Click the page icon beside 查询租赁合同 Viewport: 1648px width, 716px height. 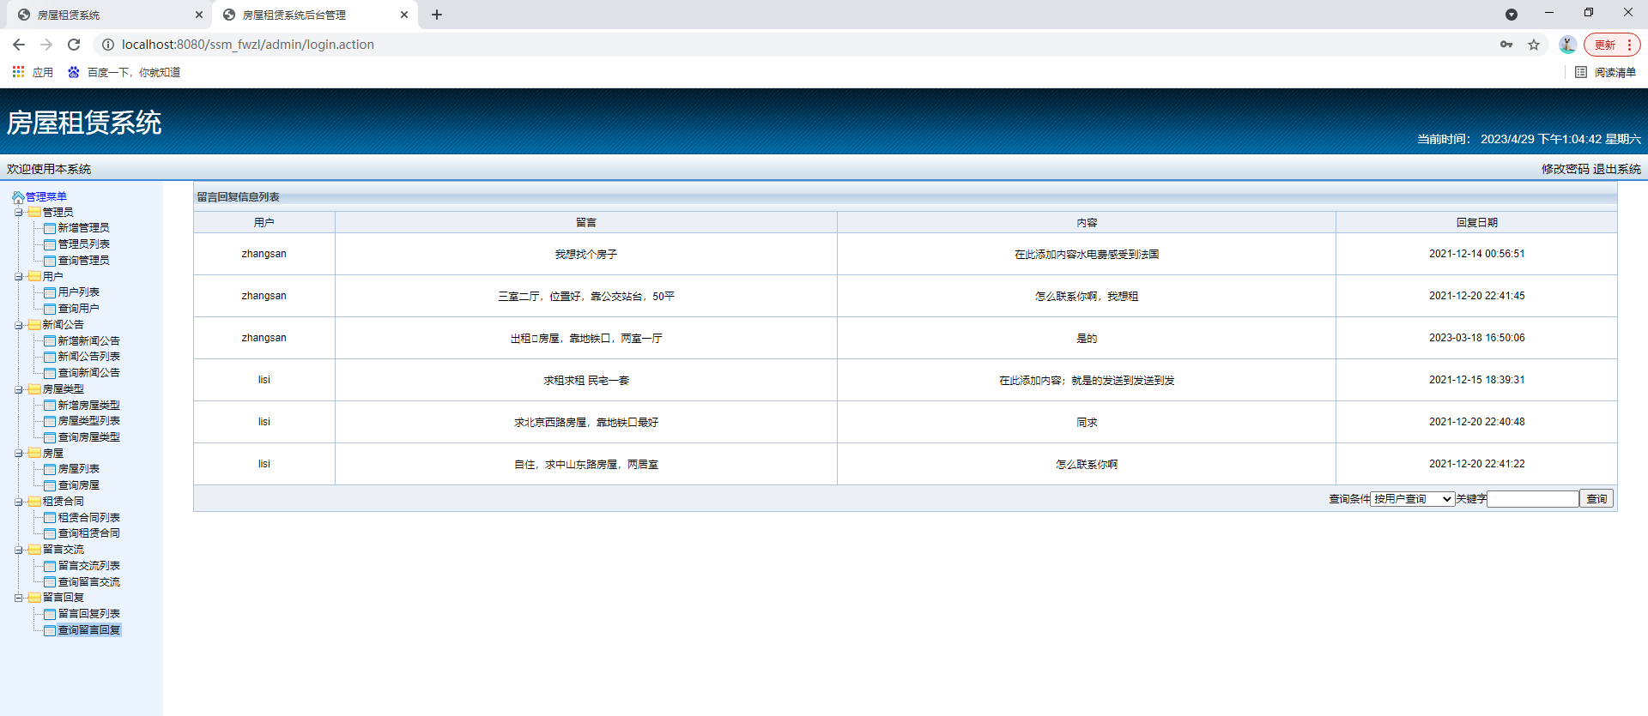coord(50,533)
